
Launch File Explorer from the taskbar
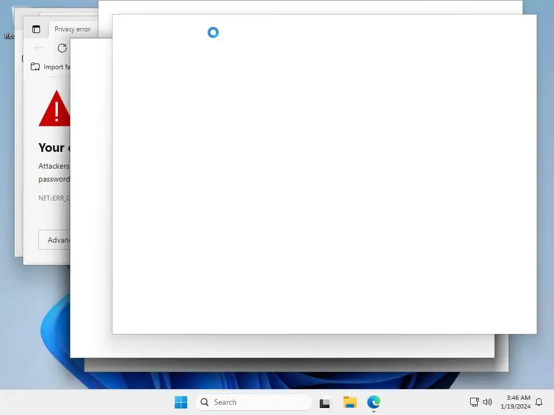[x=350, y=402]
